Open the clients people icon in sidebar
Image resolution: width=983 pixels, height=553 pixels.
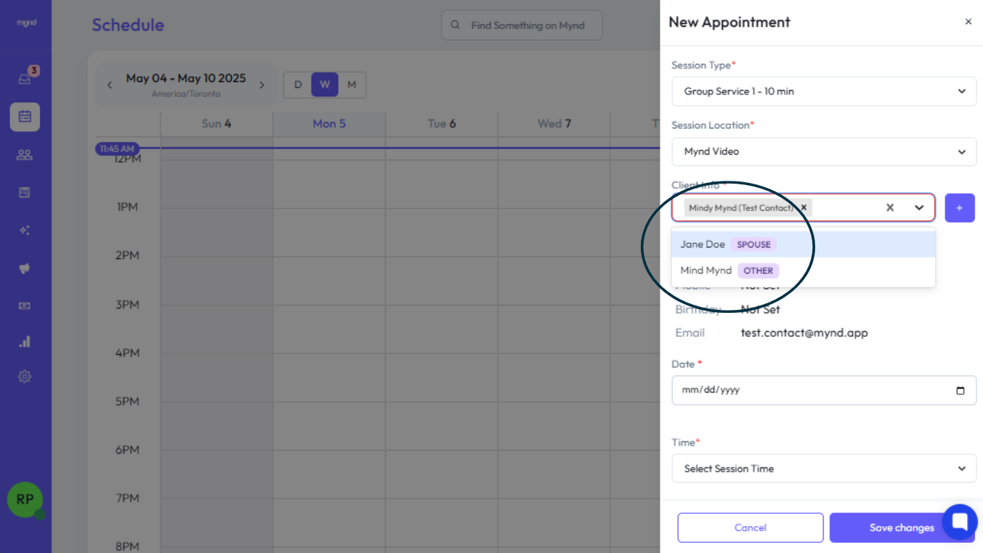25,154
